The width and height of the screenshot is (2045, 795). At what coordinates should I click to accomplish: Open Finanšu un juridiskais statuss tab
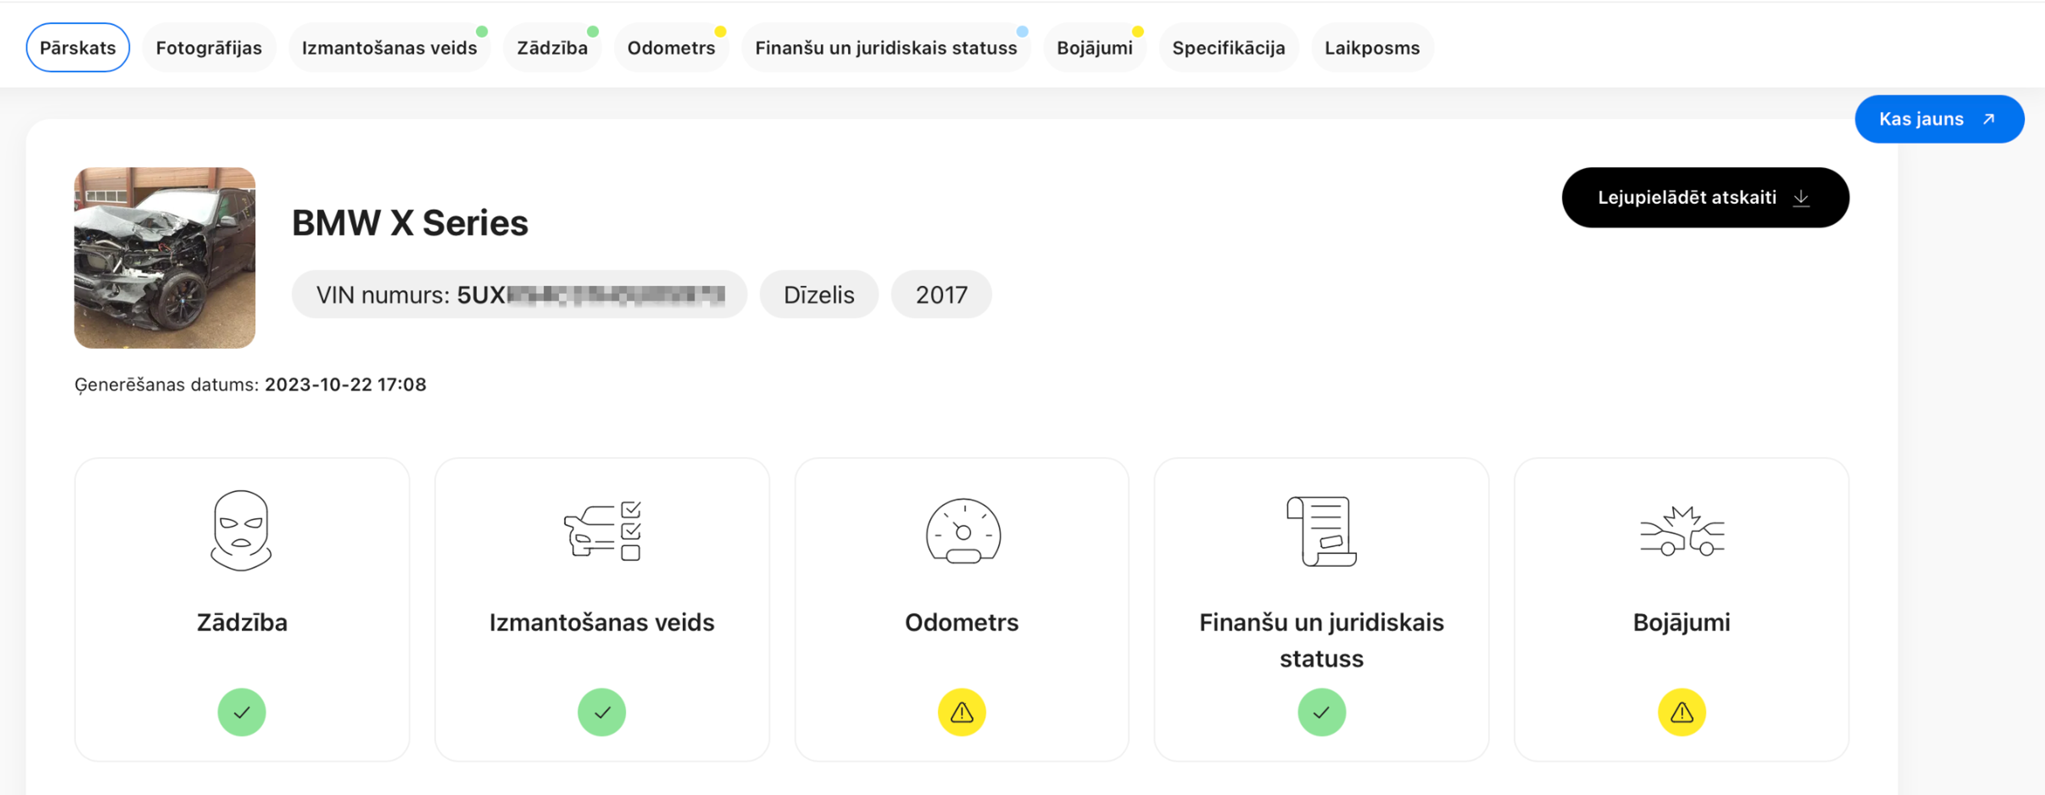[x=885, y=47]
